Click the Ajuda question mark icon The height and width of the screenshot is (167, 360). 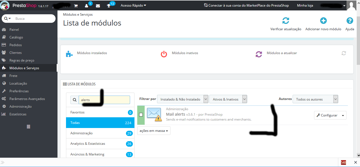350,21
